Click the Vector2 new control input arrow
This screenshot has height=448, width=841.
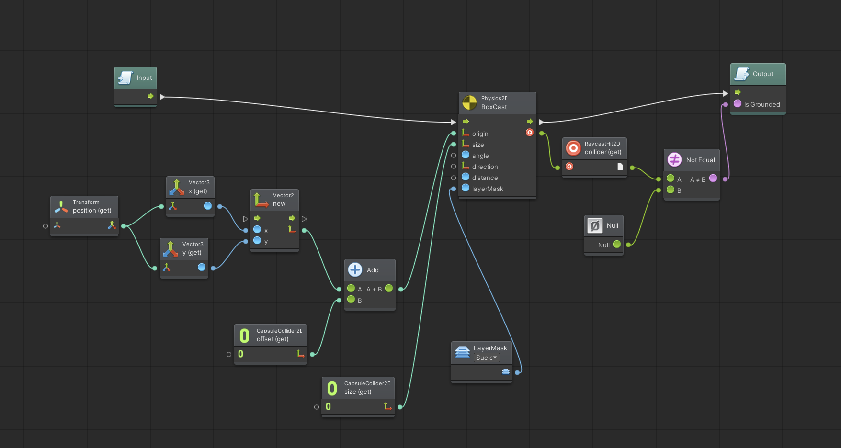point(246,219)
